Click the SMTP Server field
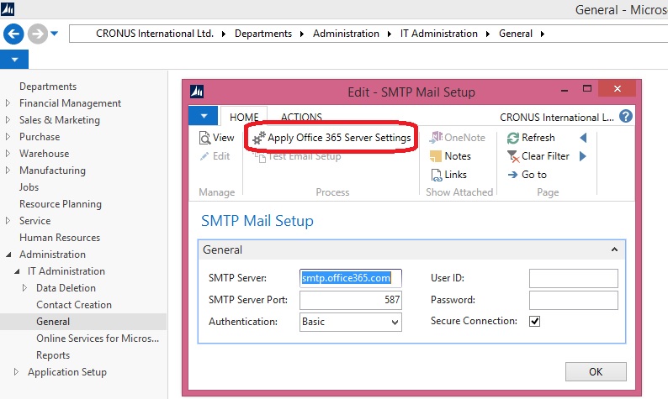This screenshot has width=668, height=399. click(350, 278)
